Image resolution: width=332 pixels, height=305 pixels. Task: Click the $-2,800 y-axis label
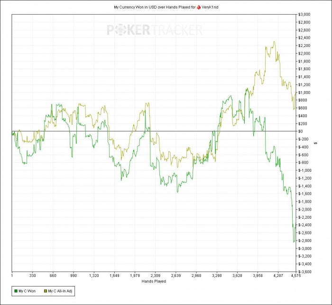pyautogui.click(x=305, y=240)
